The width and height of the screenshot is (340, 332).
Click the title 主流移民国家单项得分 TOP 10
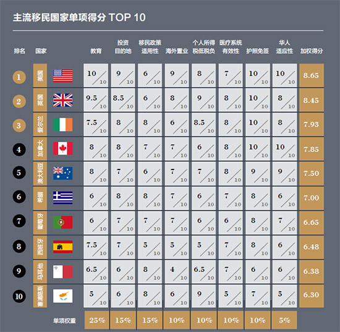pos(79,17)
